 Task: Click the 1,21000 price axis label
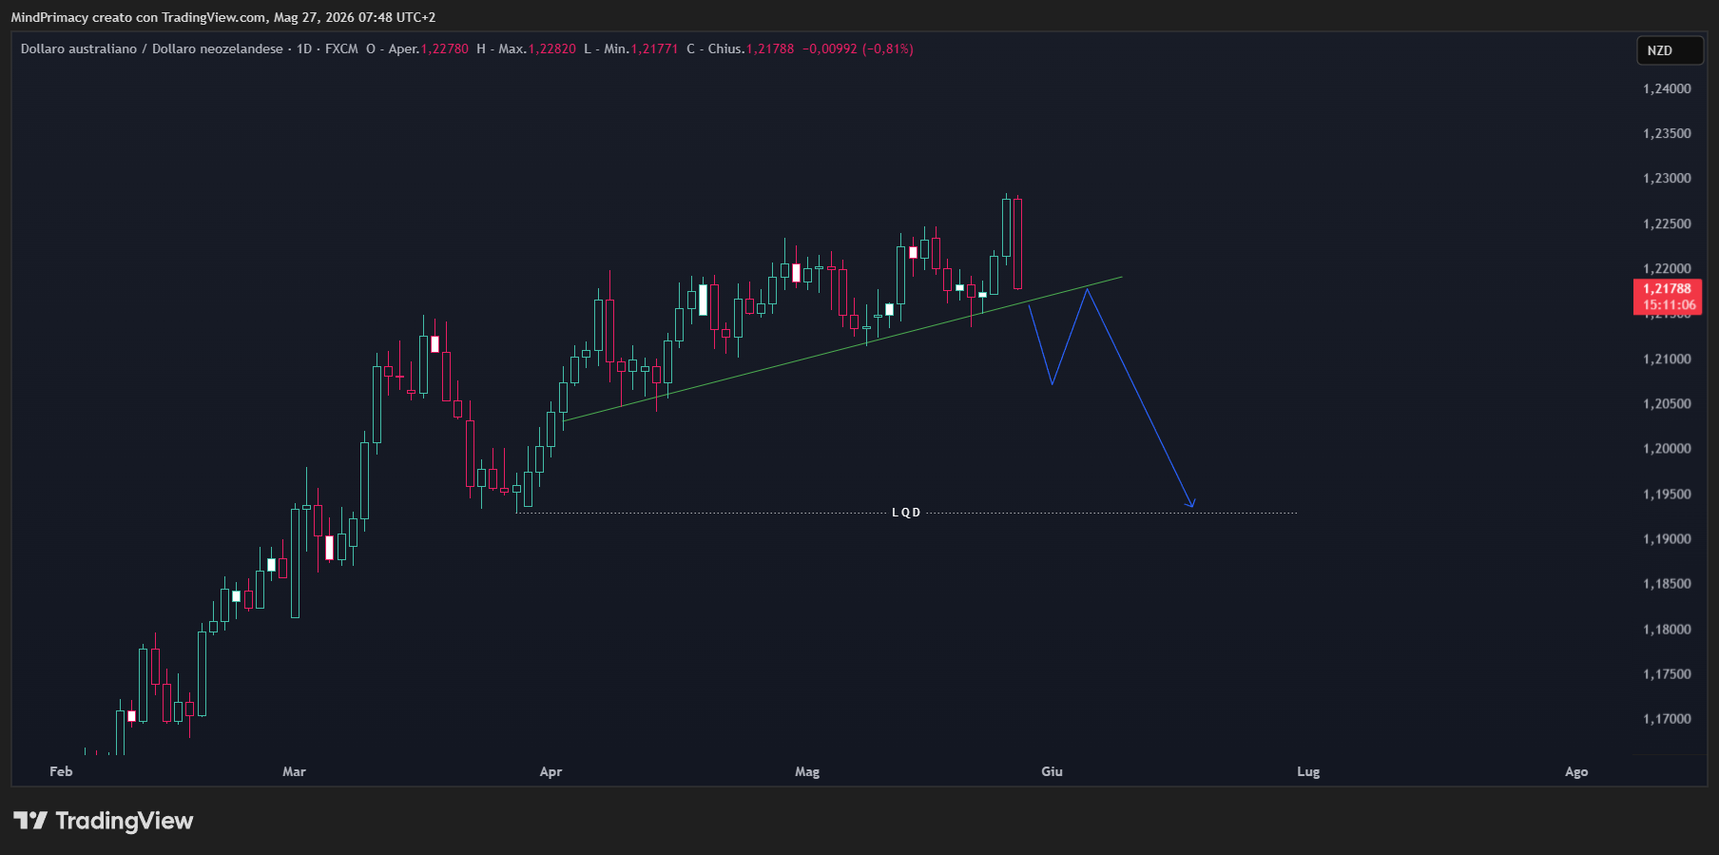[1667, 359]
